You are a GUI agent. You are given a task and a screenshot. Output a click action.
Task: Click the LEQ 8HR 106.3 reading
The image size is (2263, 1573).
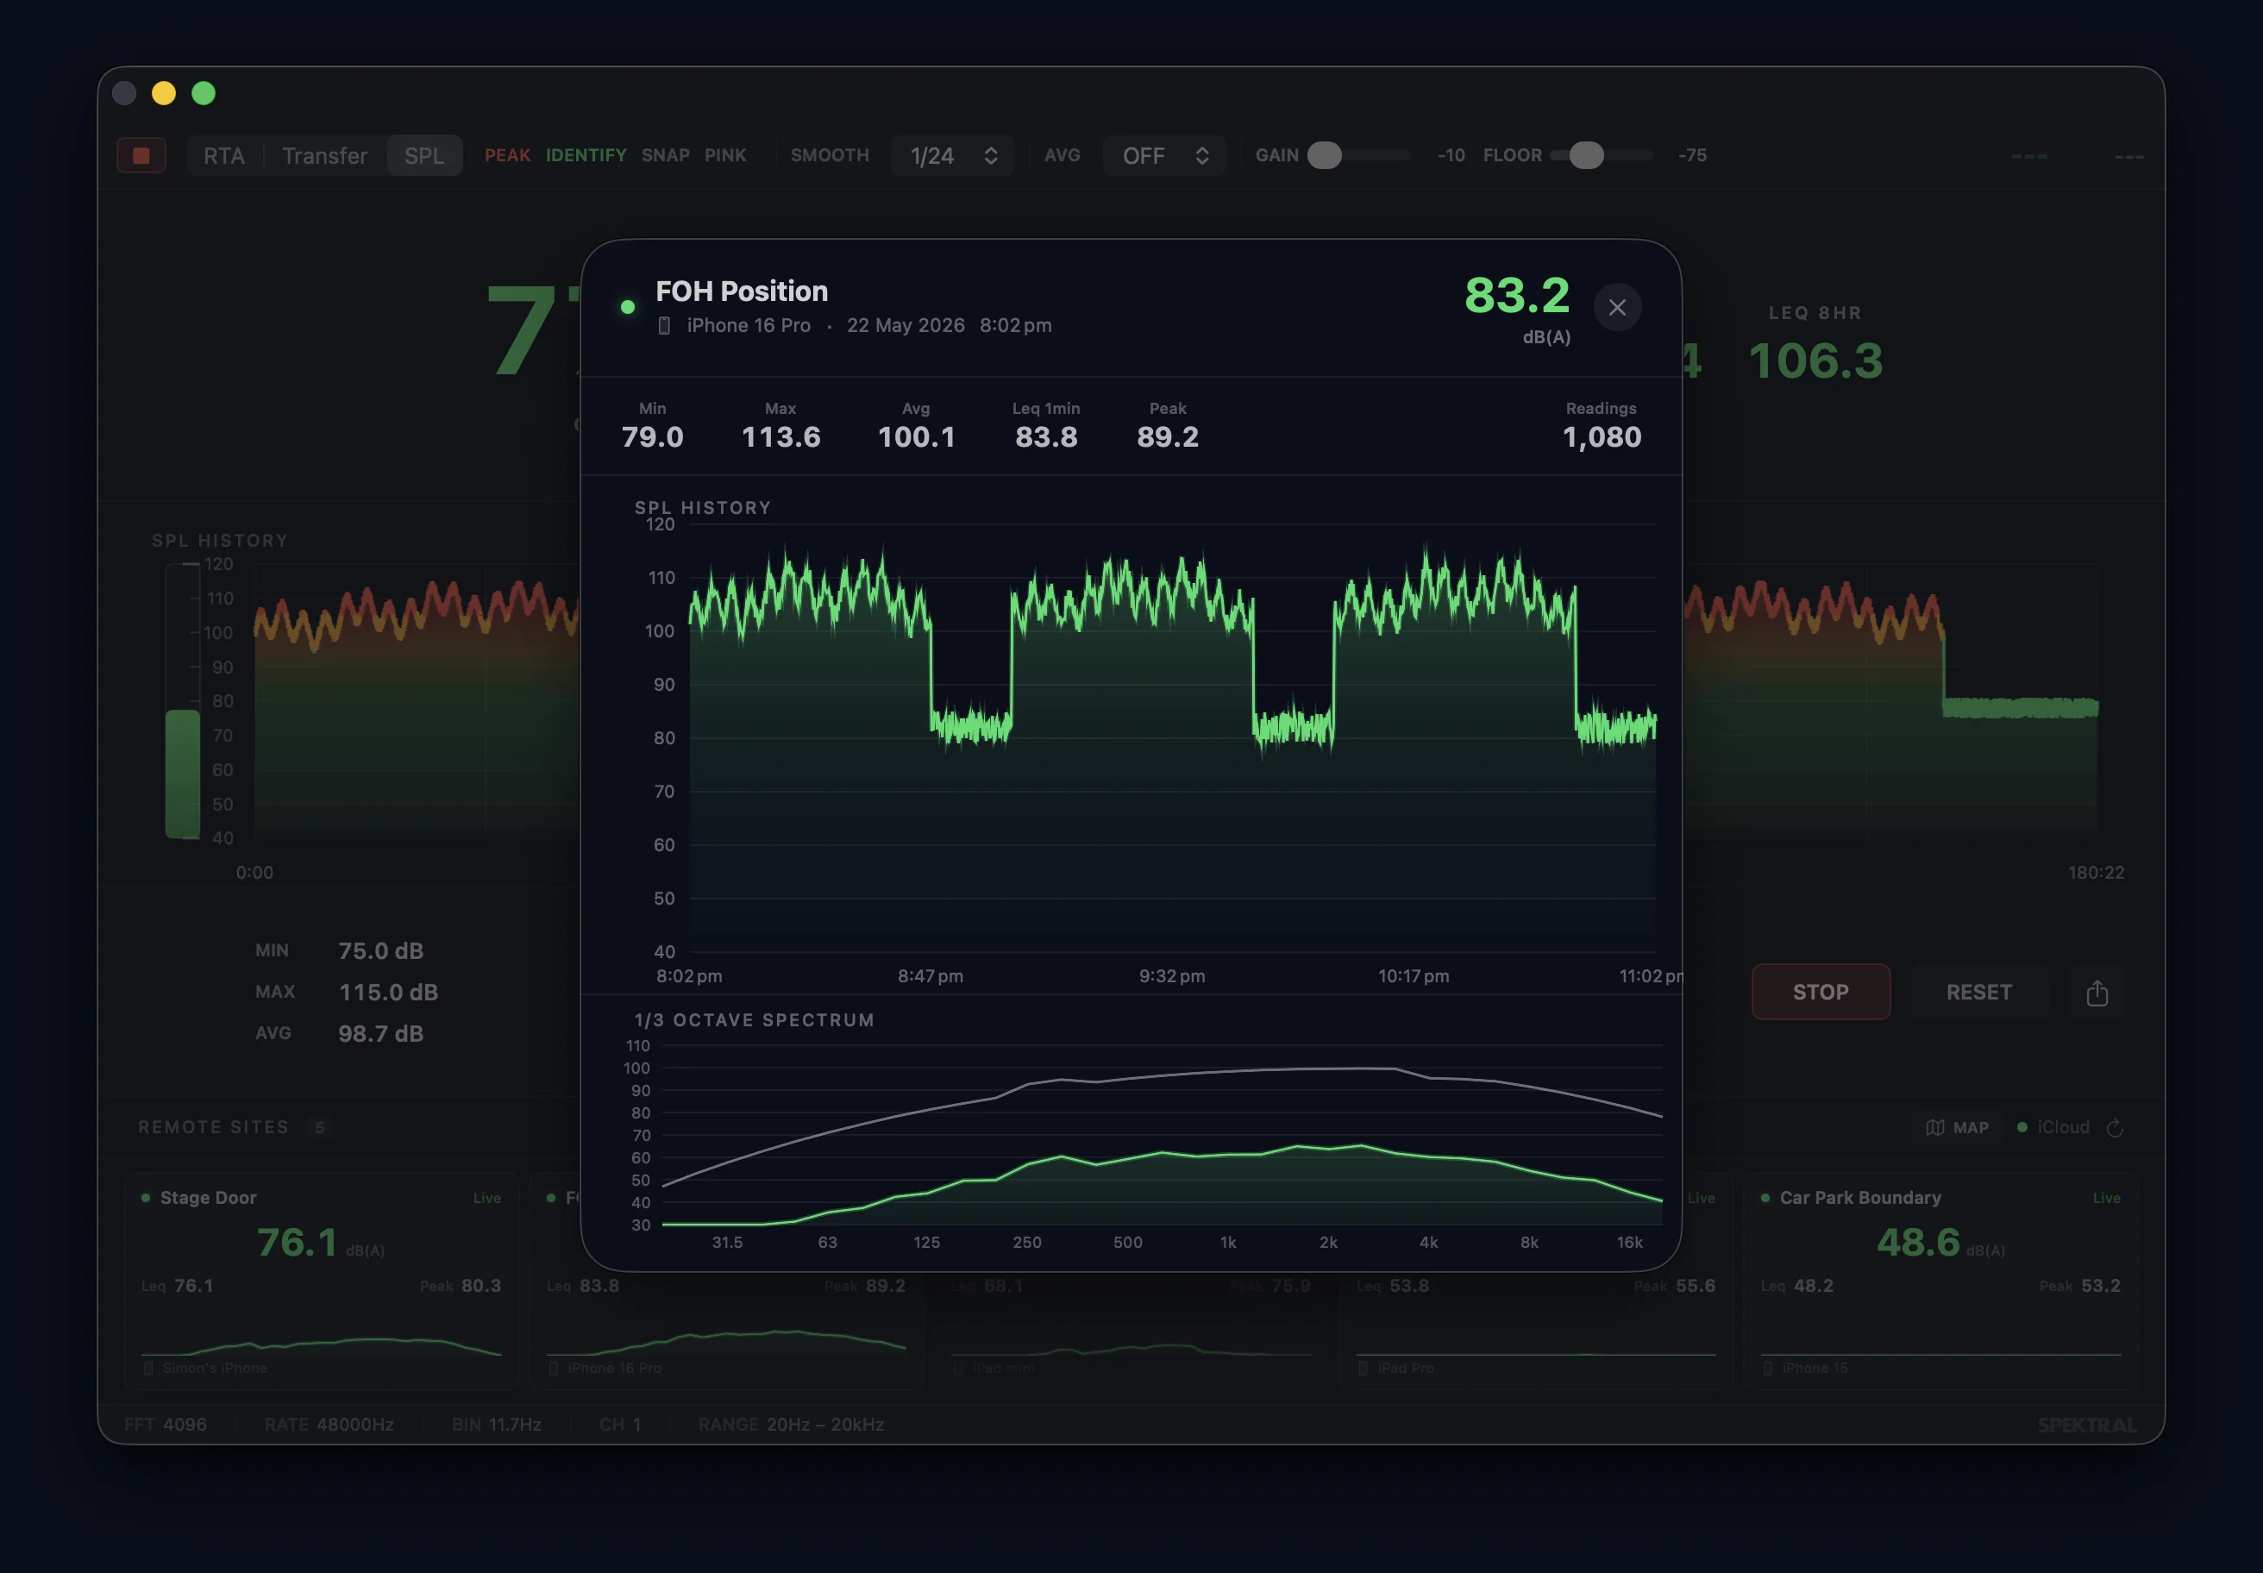tap(1815, 345)
